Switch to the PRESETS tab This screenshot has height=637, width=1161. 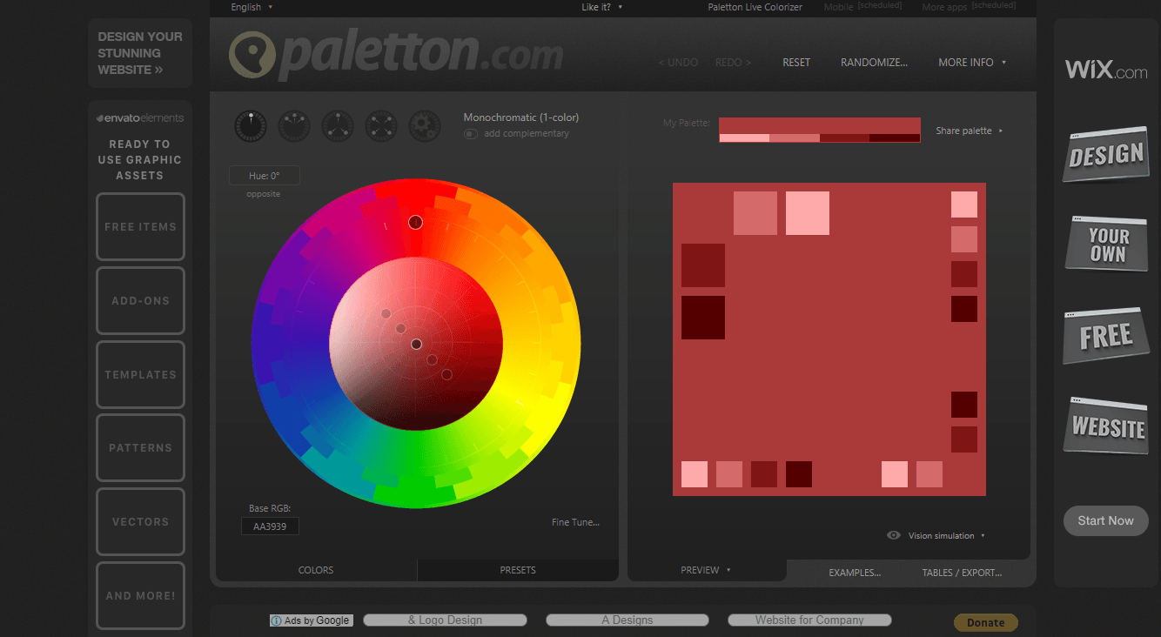pos(518,570)
